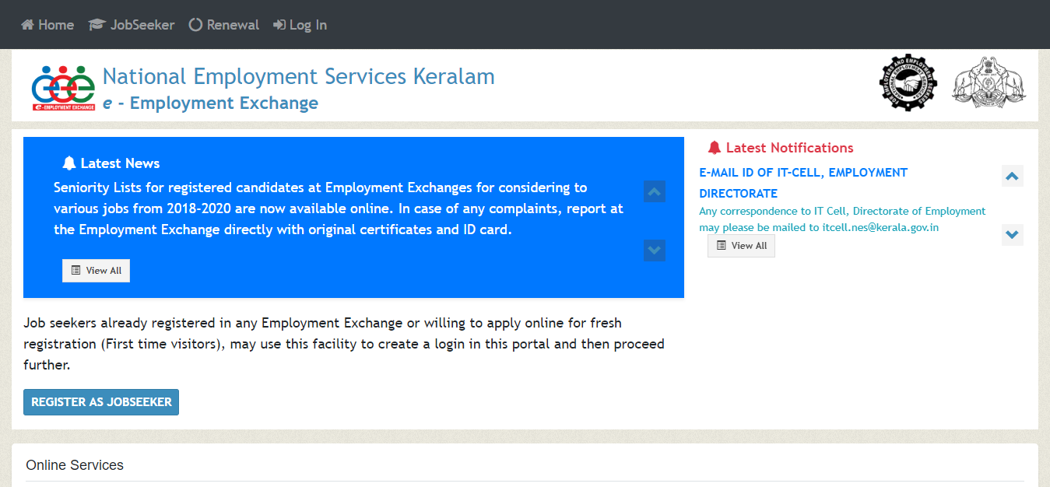Image resolution: width=1050 pixels, height=487 pixels.
Task: Click the REGISTER AS JOBSEEKER button
Action: (x=101, y=402)
